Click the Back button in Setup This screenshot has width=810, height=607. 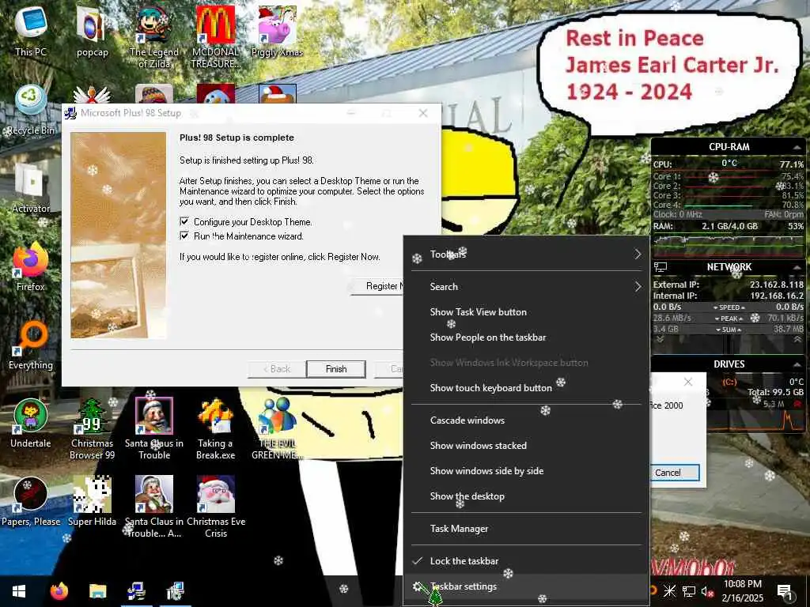pos(277,369)
